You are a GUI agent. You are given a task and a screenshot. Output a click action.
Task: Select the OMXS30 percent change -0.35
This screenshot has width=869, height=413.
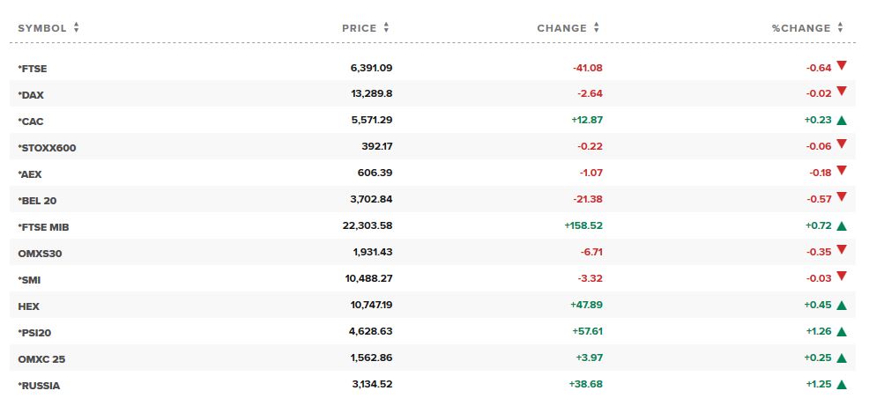pos(819,253)
